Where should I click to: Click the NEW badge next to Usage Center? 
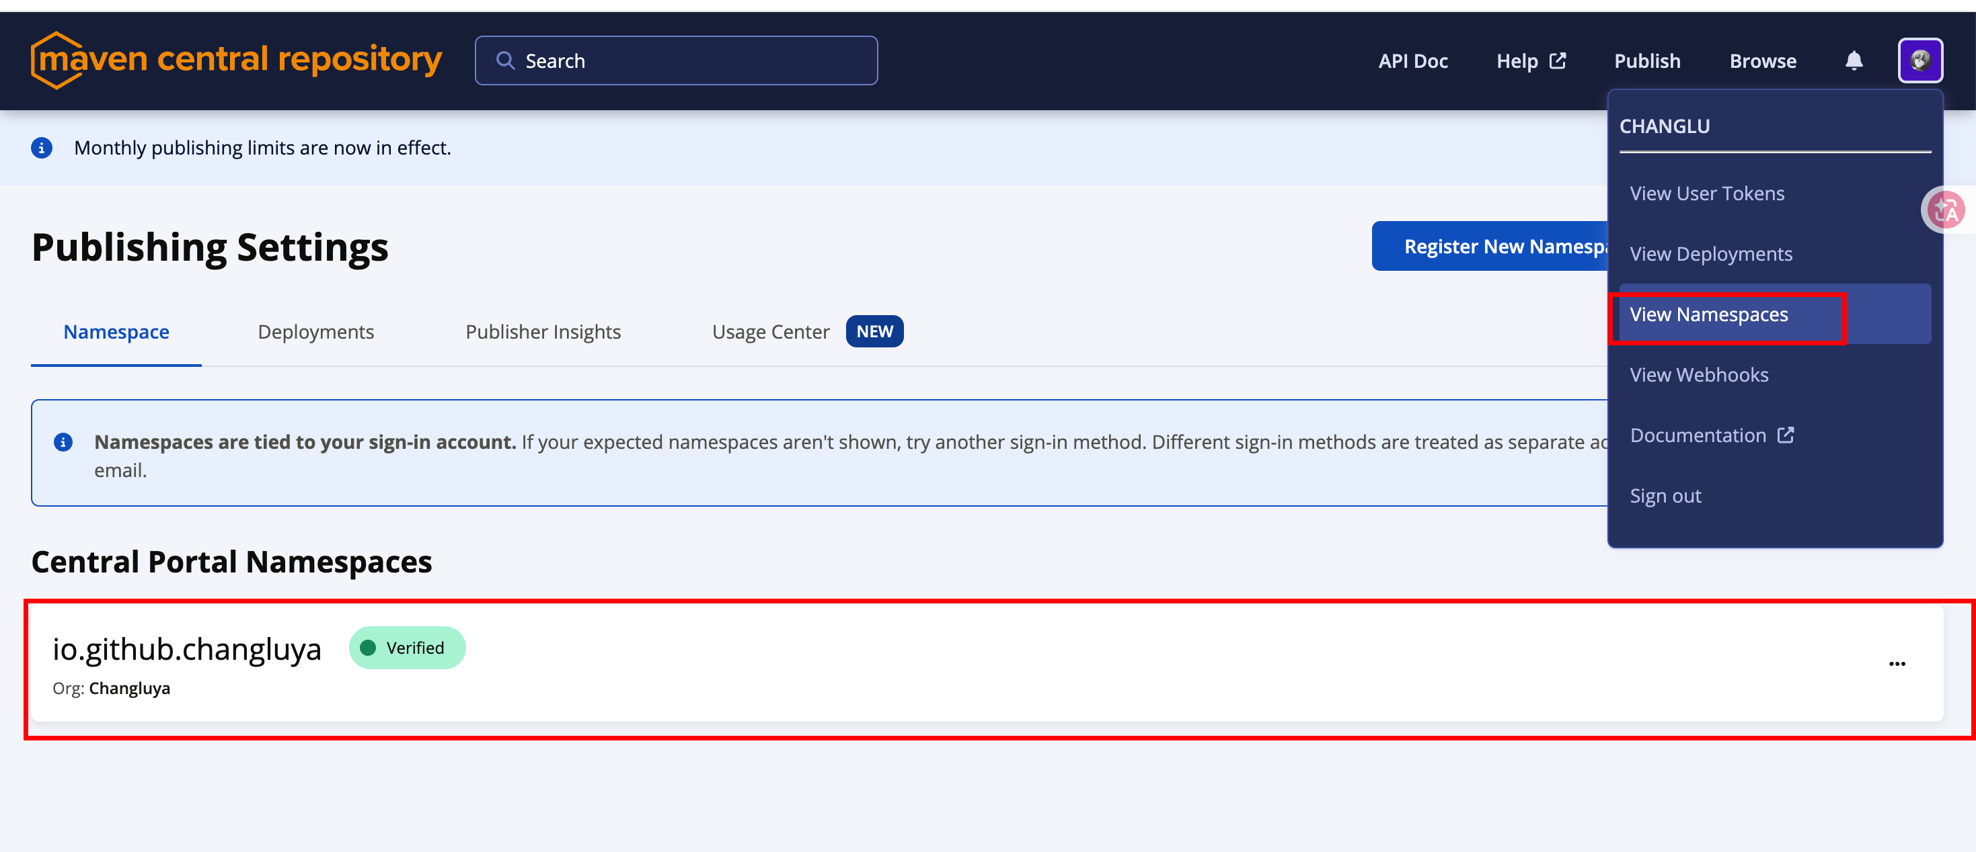[874, 331]
